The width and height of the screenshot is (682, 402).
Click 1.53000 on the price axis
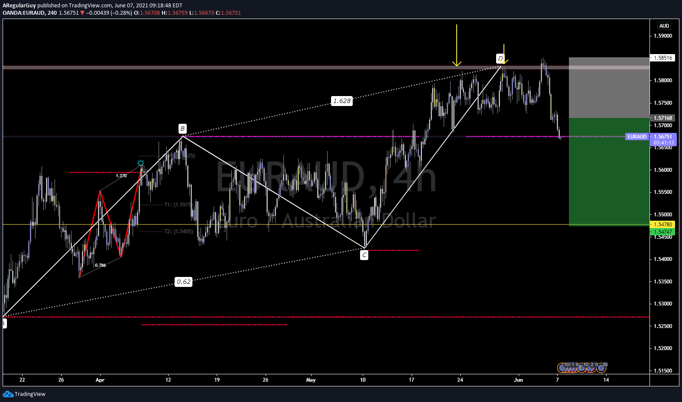click(x=663, y=304)
